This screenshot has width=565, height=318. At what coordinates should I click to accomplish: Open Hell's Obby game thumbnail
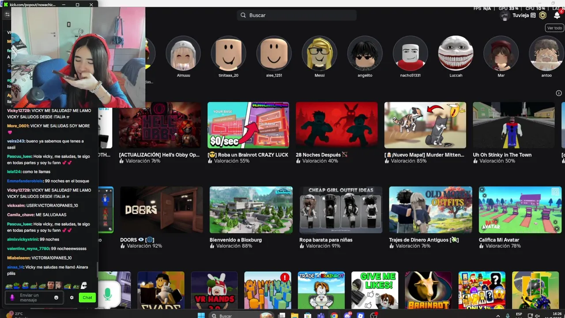pos(160,125)
